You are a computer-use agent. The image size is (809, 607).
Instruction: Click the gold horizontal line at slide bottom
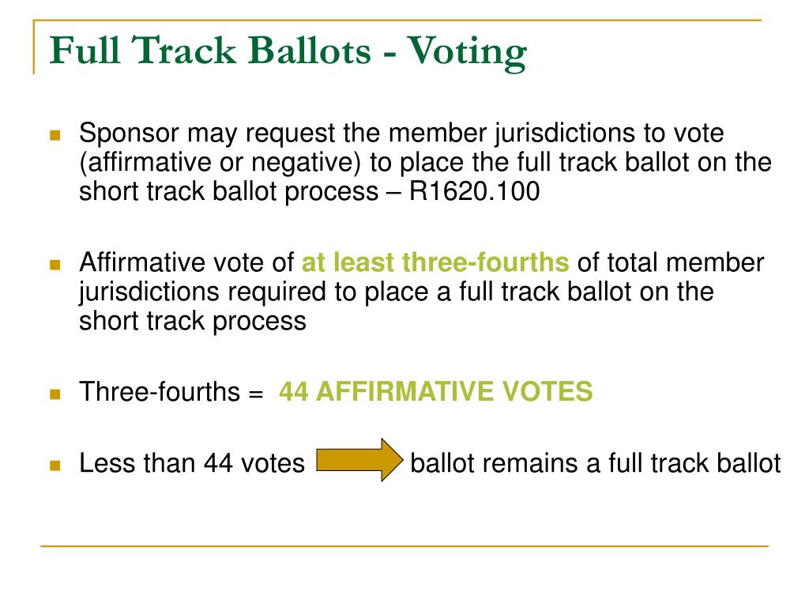pos(404,545)
